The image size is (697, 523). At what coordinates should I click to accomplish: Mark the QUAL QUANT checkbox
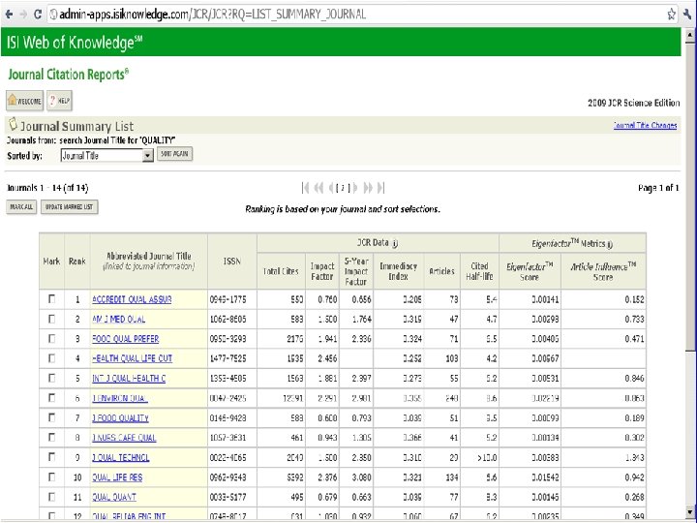[51, 496]
